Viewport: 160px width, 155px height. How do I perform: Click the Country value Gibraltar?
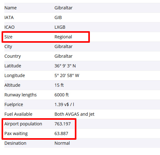coord(64,56)
